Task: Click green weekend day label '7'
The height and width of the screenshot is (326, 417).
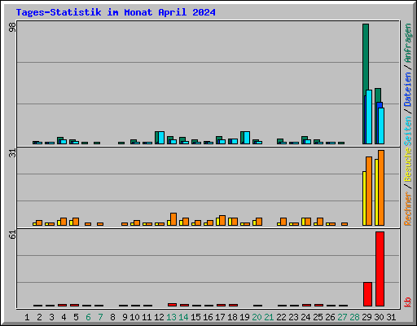Action: (x=100, y=317)
